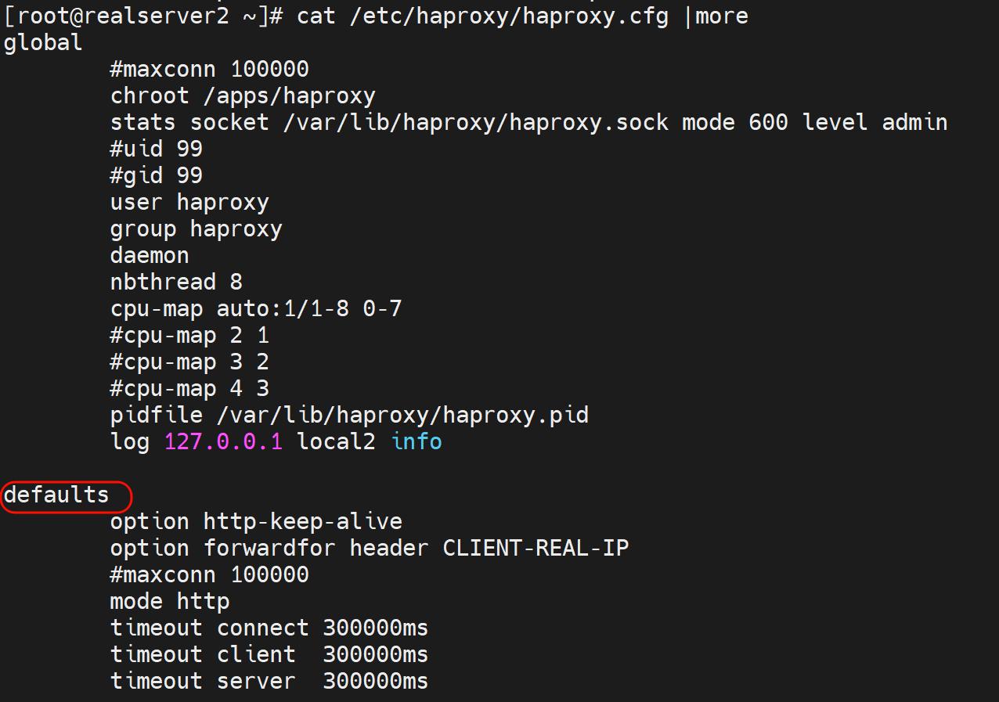The height and width of the screenshot is (702, 999).
Task: Click the 'user haproxy' line
Action: [189, 203]
